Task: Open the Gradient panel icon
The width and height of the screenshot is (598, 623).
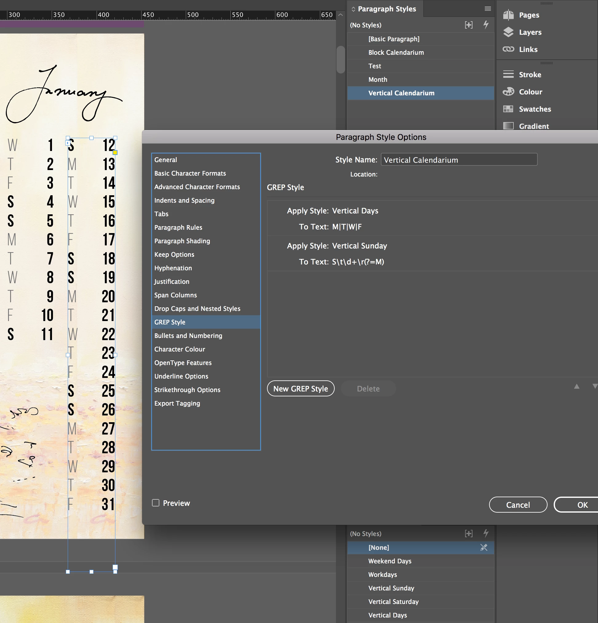Action: pos(508,126)
